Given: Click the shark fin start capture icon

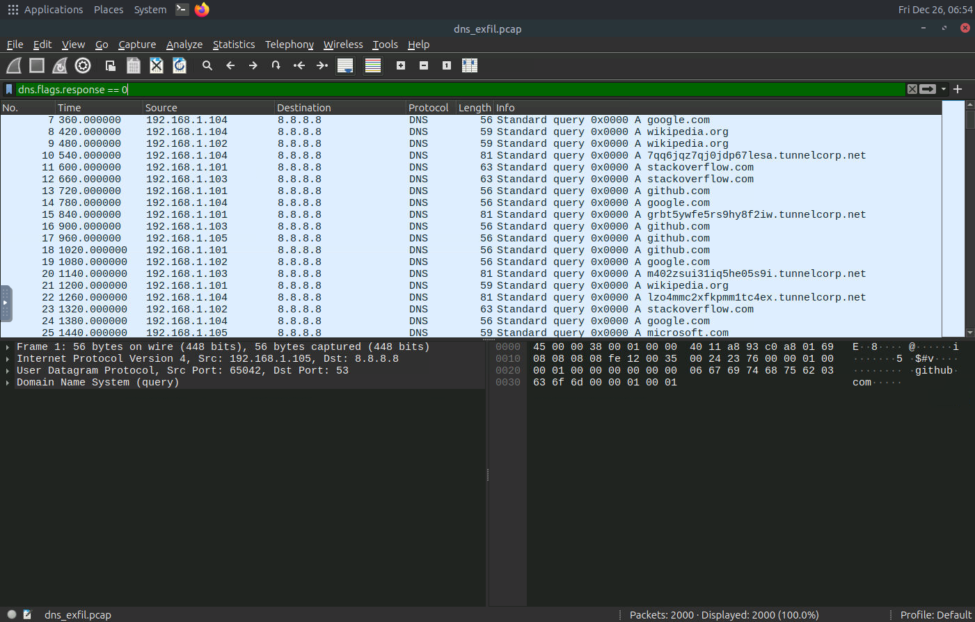Looking at the screenshot, I should (x=14, y=65).
